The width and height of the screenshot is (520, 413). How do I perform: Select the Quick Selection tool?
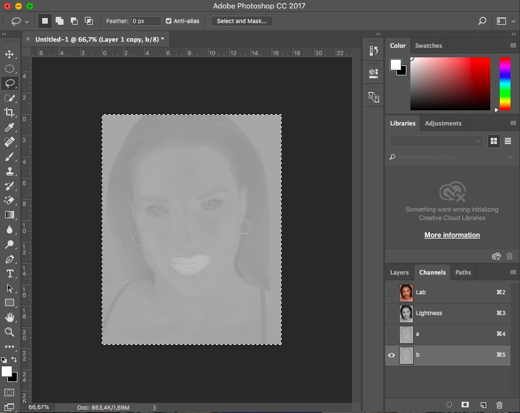click(10, 98)
